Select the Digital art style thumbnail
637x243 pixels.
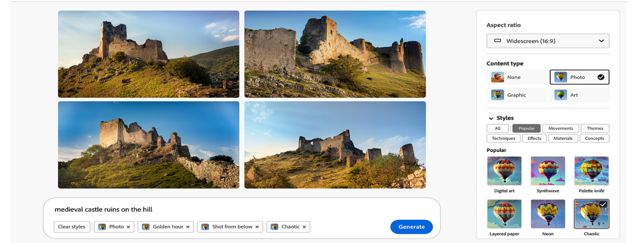(x=504, y=170)
